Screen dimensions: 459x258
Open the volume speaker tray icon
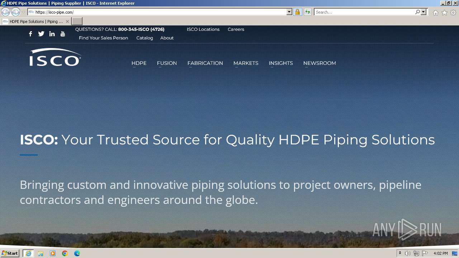(x=408, y=253)
